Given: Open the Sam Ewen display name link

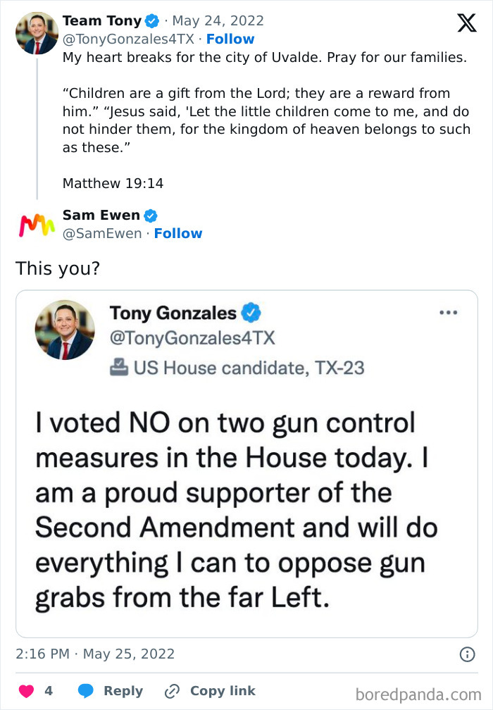Looking at the screenshot, I should [101, 216].
